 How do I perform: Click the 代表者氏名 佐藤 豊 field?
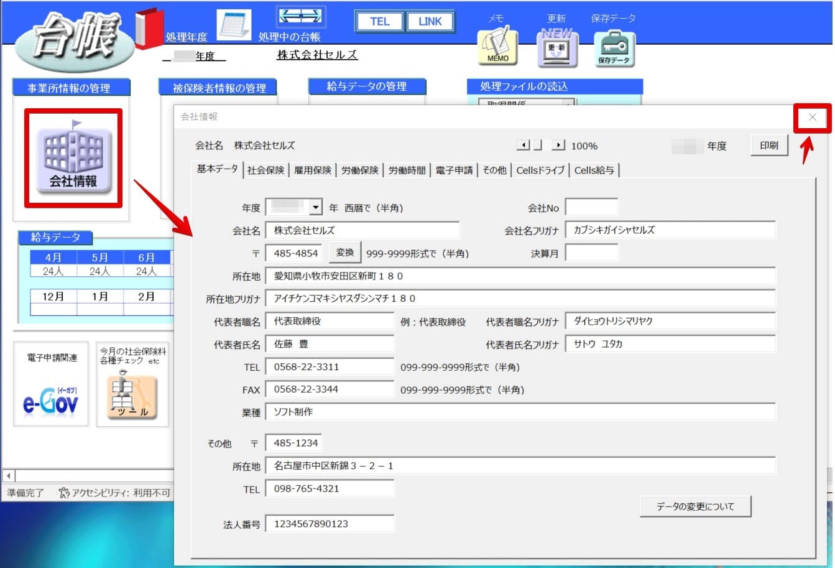pos(330,343)
